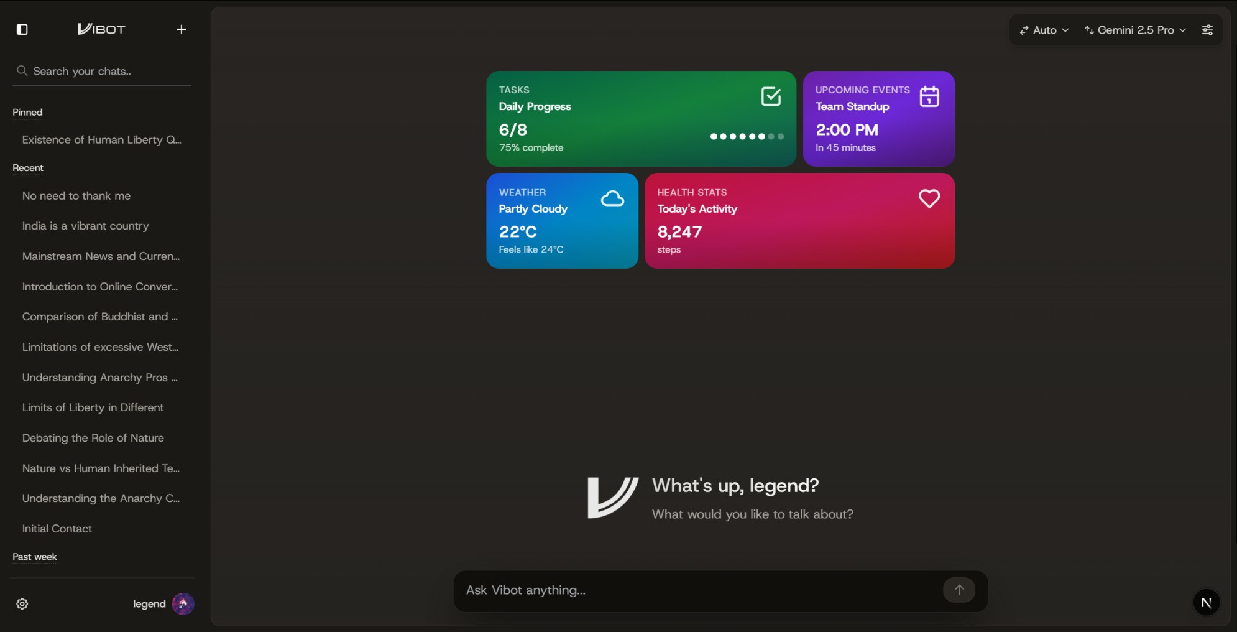Screen dimensions: 1237x632
Task: Click the 22°C temperature value
Action: [x=518, y=231]
